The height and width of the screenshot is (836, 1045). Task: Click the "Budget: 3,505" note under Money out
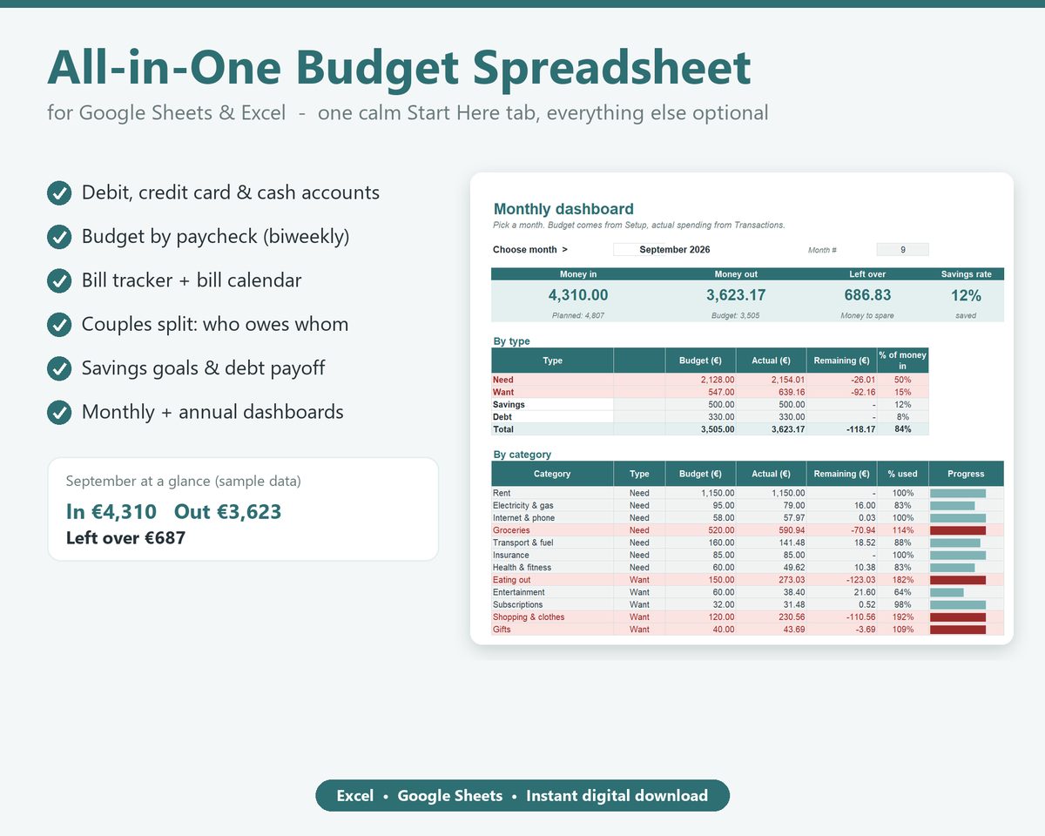tap(736, 315)
